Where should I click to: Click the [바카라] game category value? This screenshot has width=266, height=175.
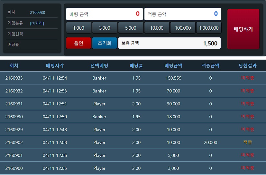[x=37, y=23]
